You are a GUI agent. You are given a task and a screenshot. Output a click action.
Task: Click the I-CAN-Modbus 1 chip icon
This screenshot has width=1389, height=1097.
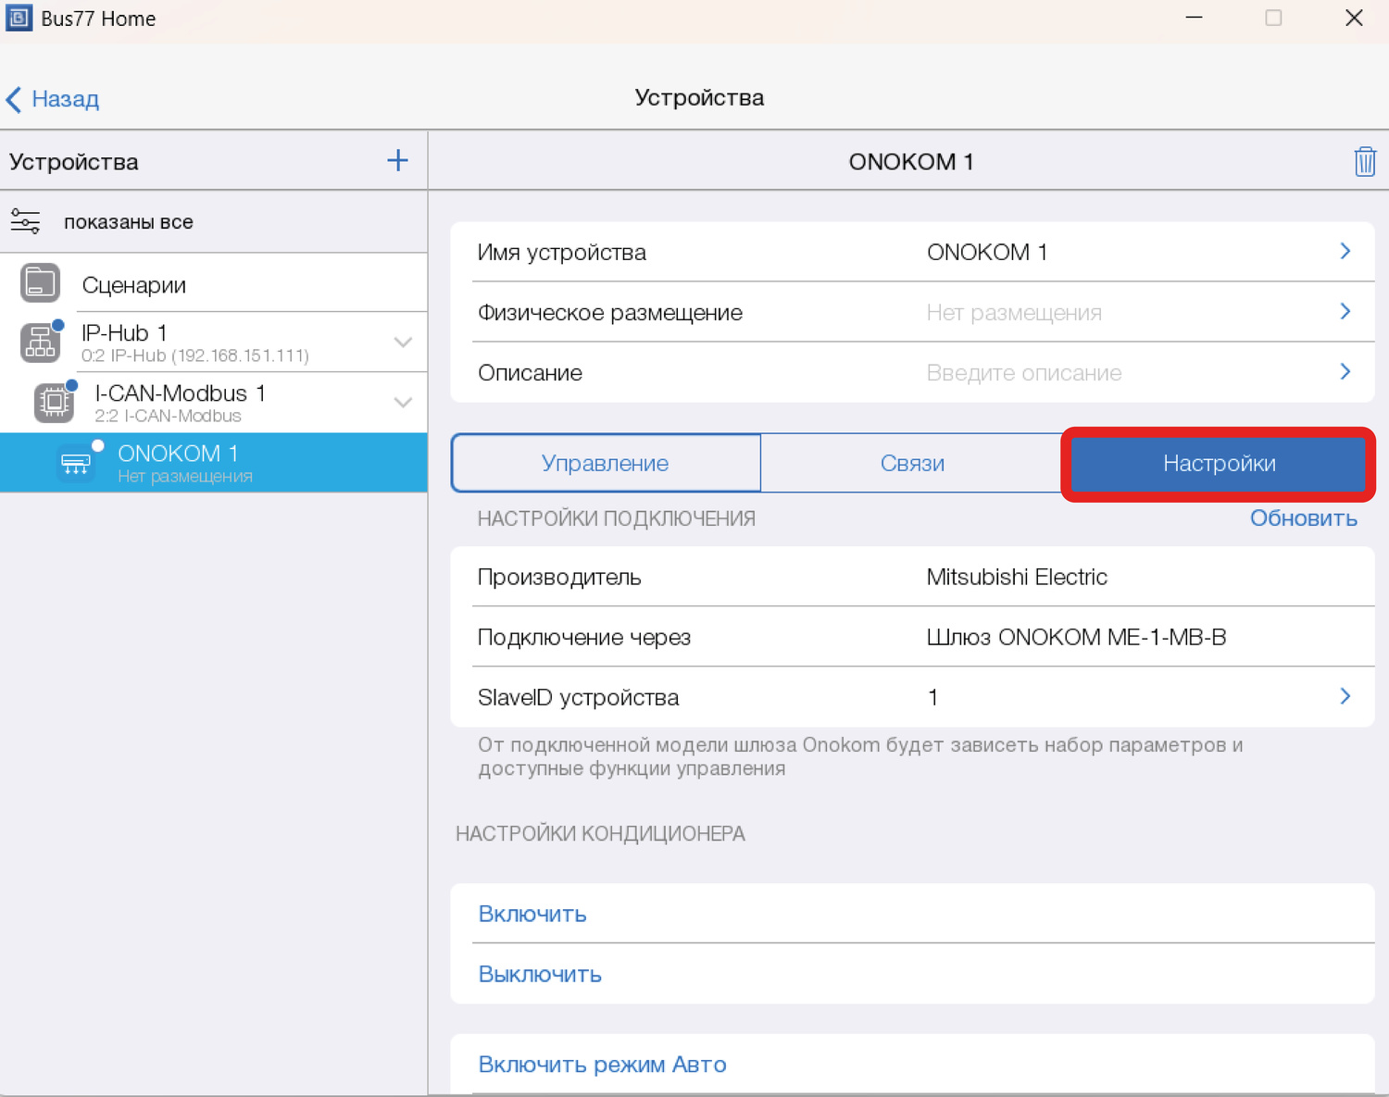[x=54, y=402]
